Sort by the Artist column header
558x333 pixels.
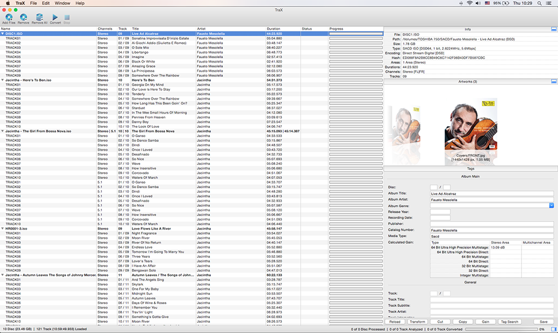(231, 29)
